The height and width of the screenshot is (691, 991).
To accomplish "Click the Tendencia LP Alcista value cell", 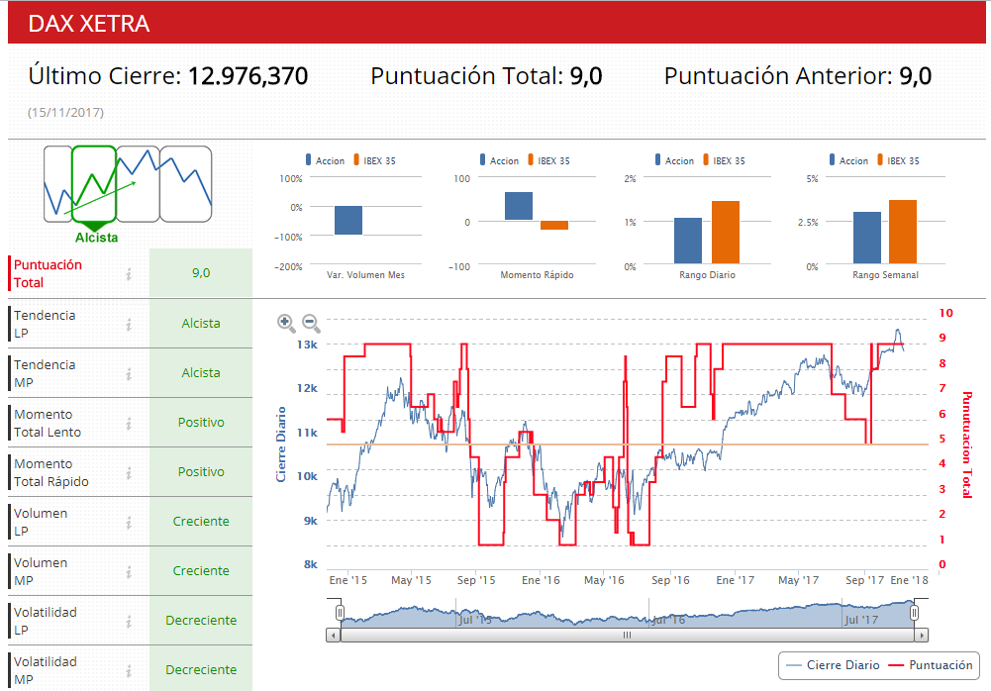I will pos(201,324).
